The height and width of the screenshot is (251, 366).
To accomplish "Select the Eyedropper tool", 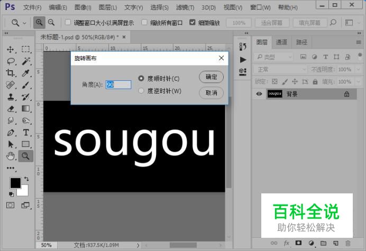I will [x=26, y=73].
